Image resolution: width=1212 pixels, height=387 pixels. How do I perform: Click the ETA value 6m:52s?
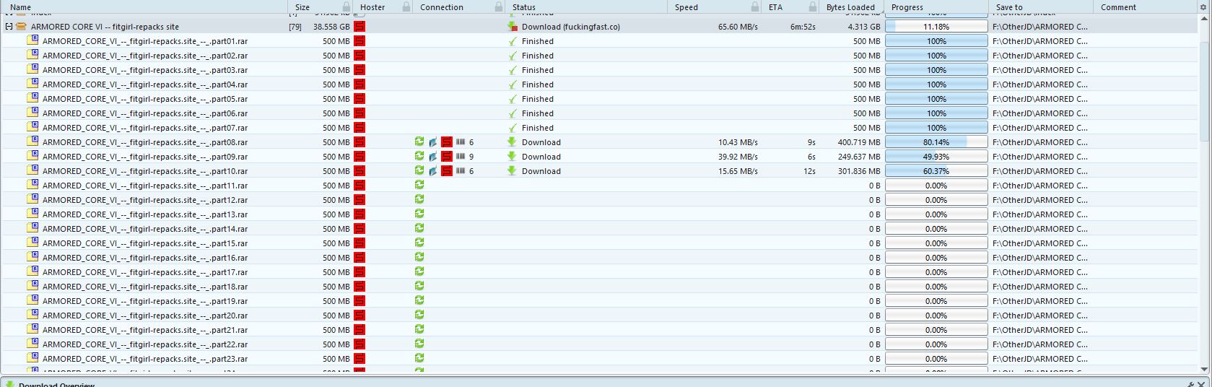click(x=803, y=27)
